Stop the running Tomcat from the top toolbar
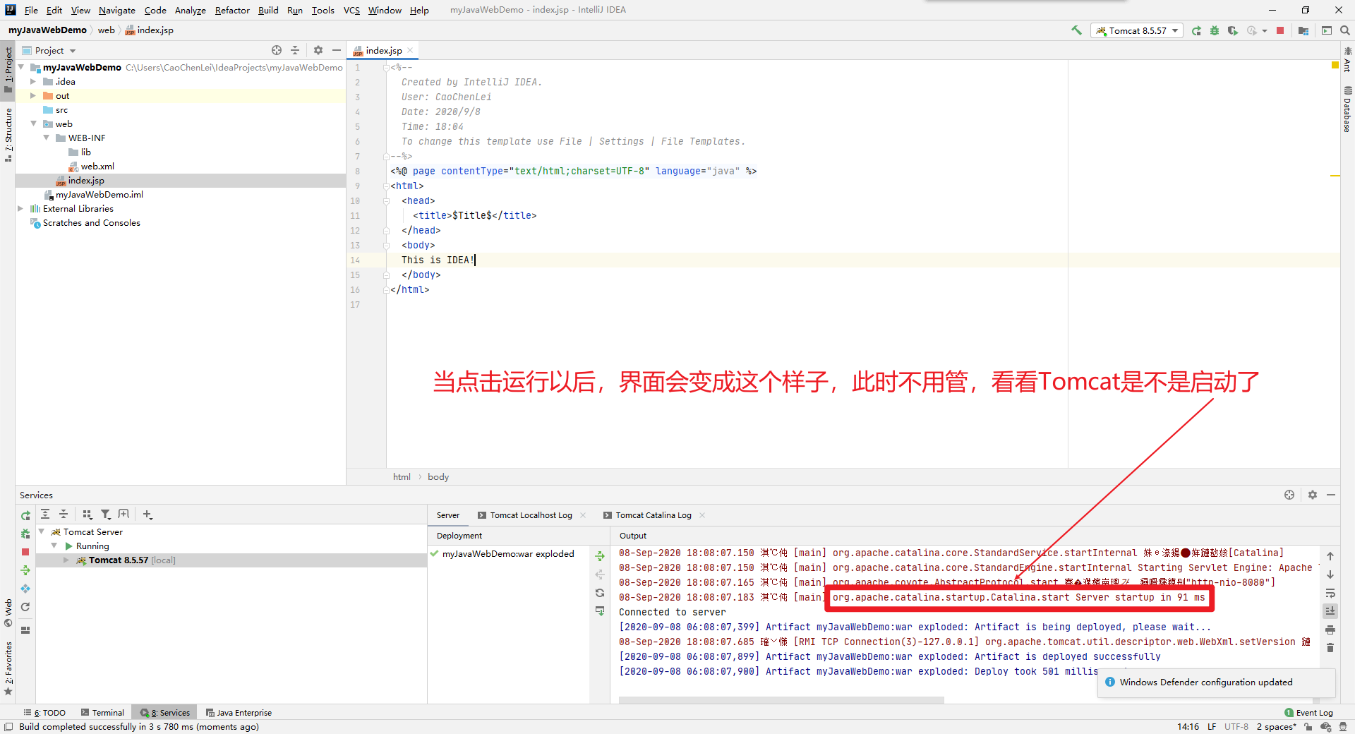This screenshot has height=734, width=1355. point(1280,30)
